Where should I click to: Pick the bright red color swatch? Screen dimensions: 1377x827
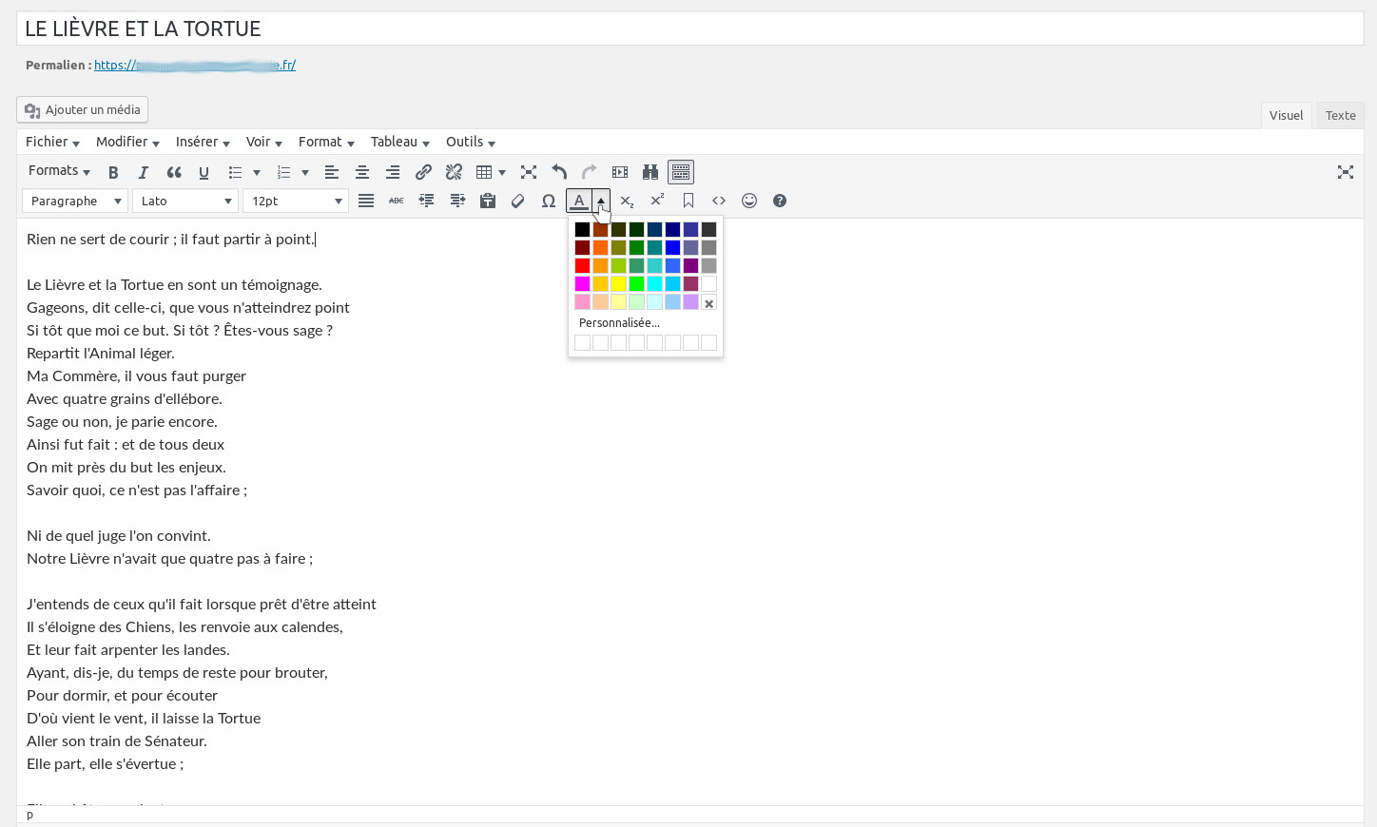pos(582,265)
